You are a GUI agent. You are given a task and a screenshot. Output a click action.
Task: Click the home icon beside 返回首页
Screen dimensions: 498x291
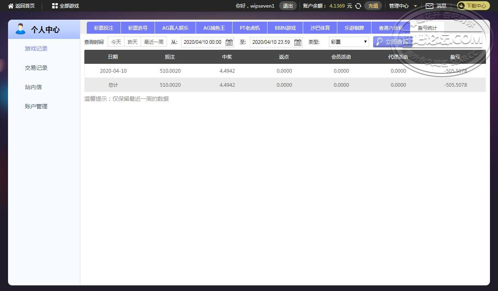coord(11,6)
